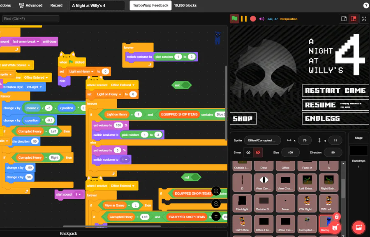The height and width of the screenshot is (237, 370).
Task: Click ENDLESS on the stage
Action: coord(335,118)
